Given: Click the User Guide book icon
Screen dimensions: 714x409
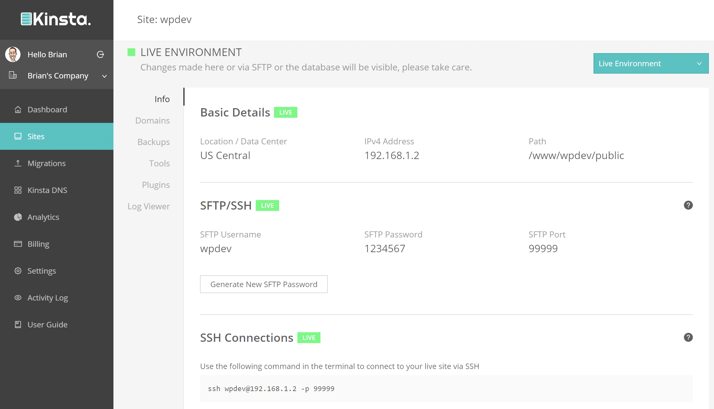Looking at the screenshot, I should [x=18, y=325].
